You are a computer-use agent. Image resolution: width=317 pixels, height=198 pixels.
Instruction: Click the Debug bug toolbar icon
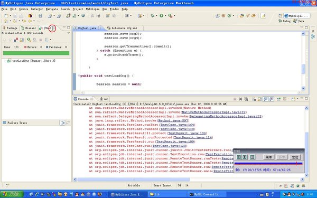coord(153,15)
